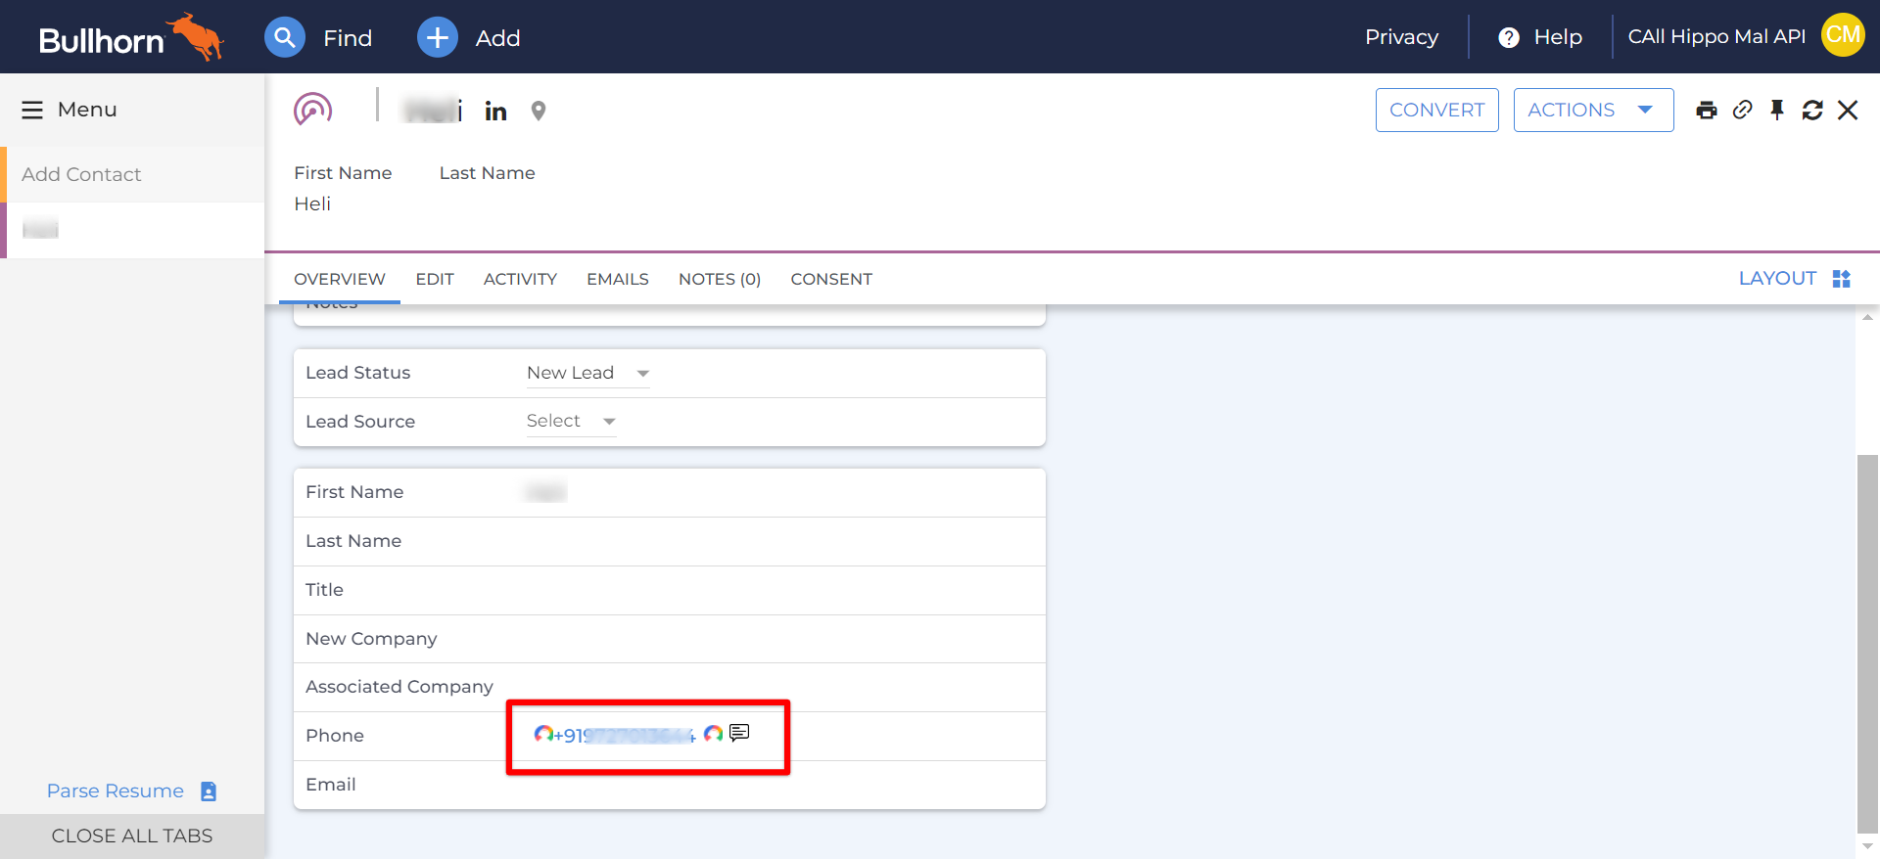Click the phone number link
This screenshot has height=859, width=1880.
click(625, 735)
